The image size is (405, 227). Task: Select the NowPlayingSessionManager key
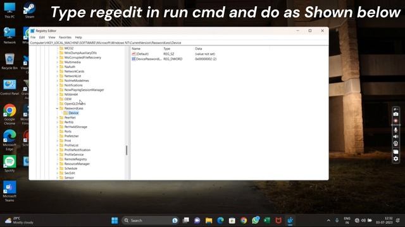[84, 90]
